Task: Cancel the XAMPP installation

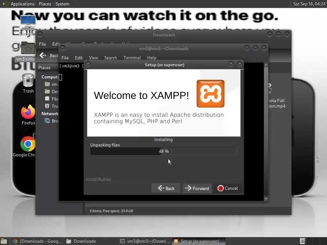Action: (227, 188)
